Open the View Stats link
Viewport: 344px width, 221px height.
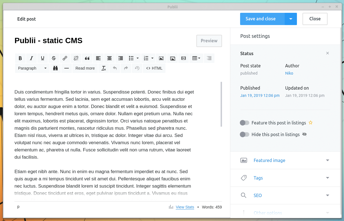pyautogui.click(x=185, y=207)
